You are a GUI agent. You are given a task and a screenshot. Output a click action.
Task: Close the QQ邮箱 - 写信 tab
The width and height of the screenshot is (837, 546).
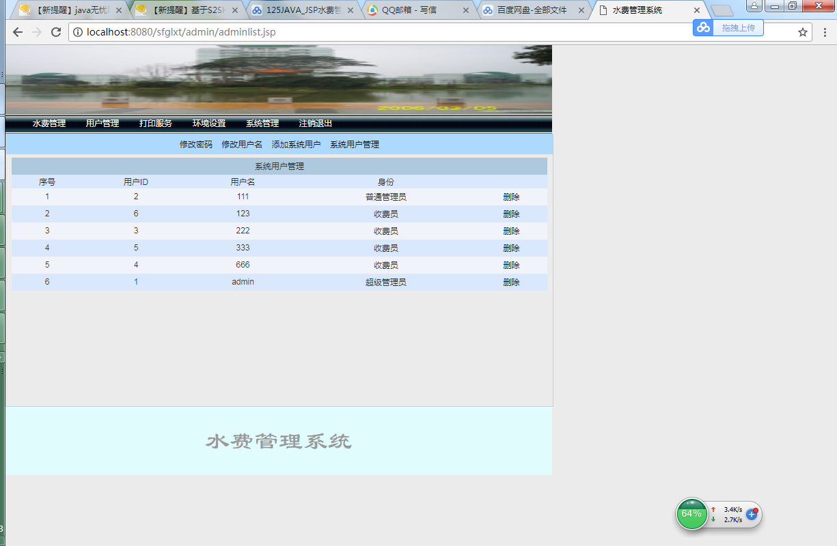(x=466, y=10)
